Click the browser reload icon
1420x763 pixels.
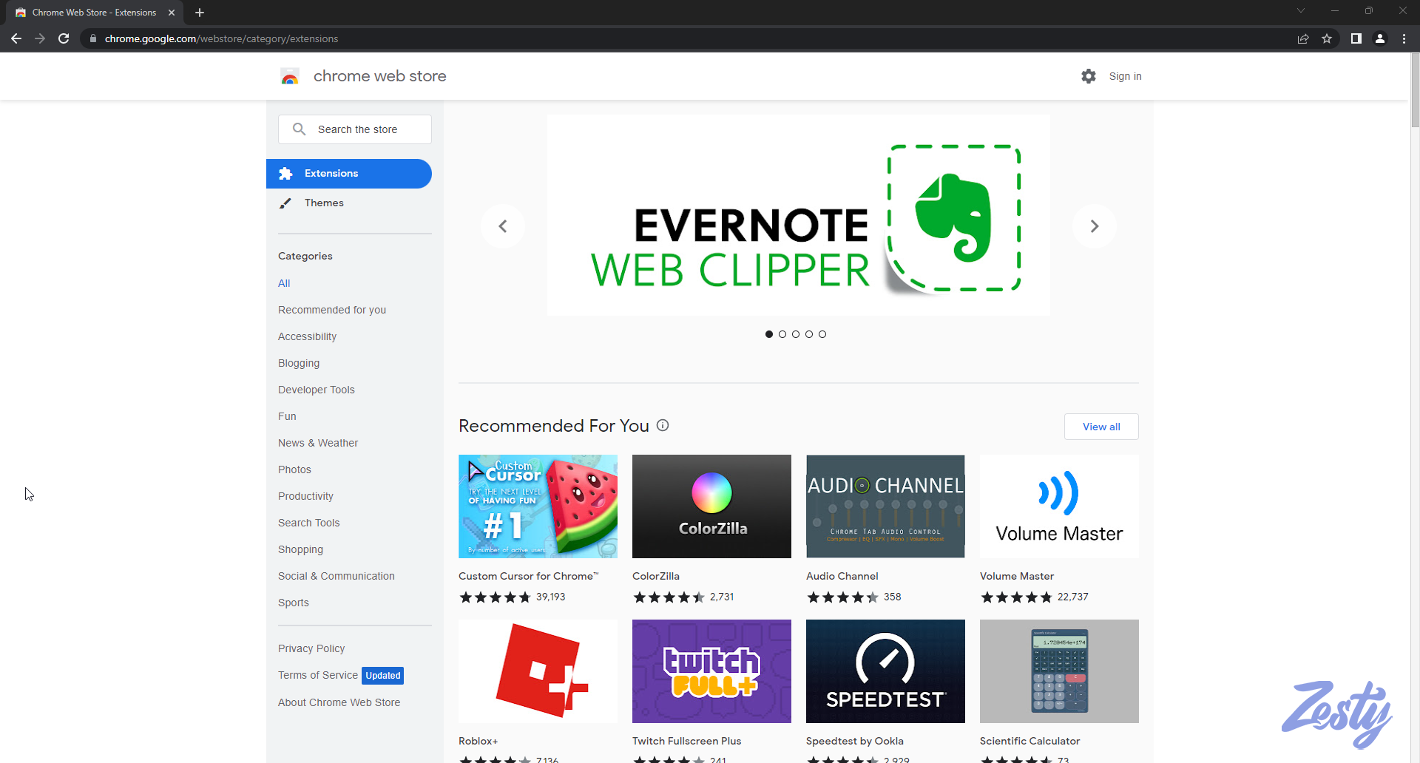click(x=64, y=38)
